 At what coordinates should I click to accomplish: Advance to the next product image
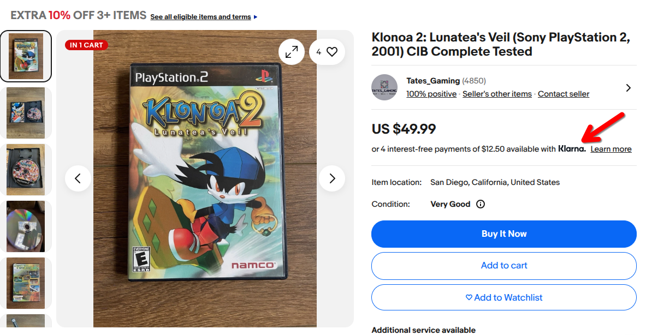[332, 178]
